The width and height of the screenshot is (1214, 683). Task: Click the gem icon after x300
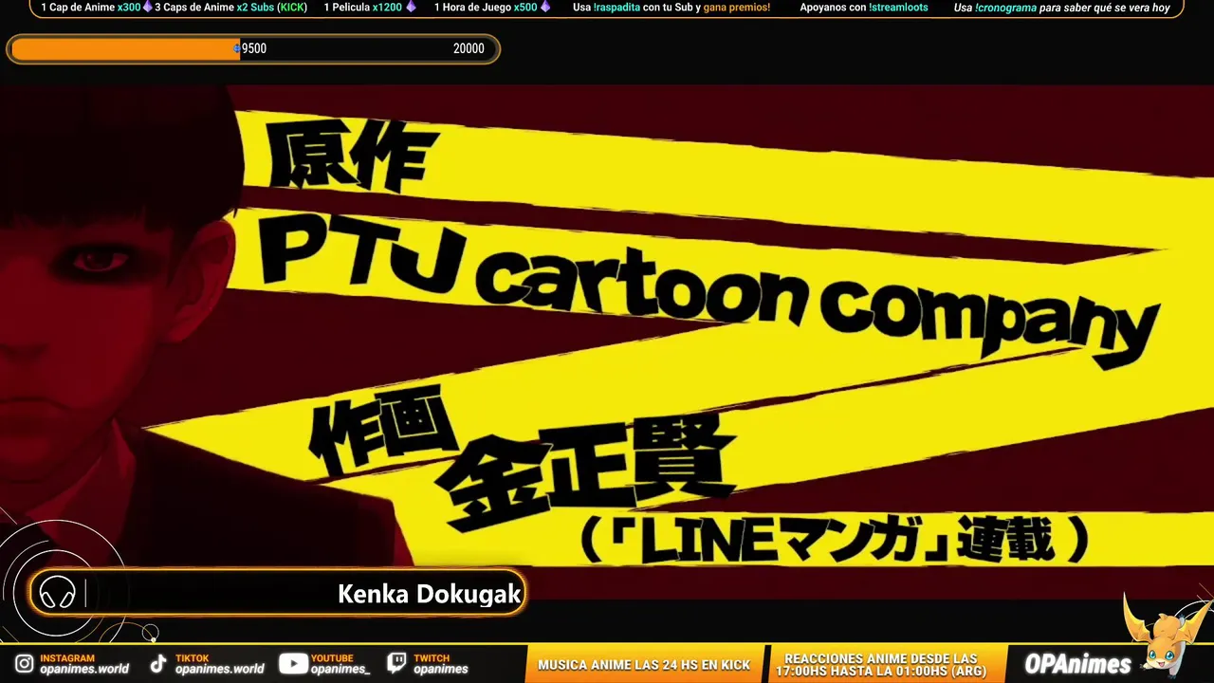148,8
